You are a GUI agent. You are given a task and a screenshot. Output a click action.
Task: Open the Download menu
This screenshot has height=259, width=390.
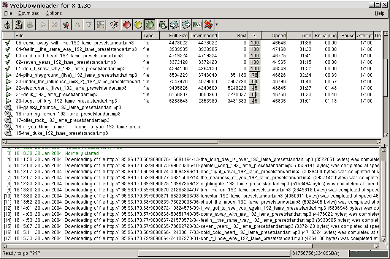(x=29, y=13)
